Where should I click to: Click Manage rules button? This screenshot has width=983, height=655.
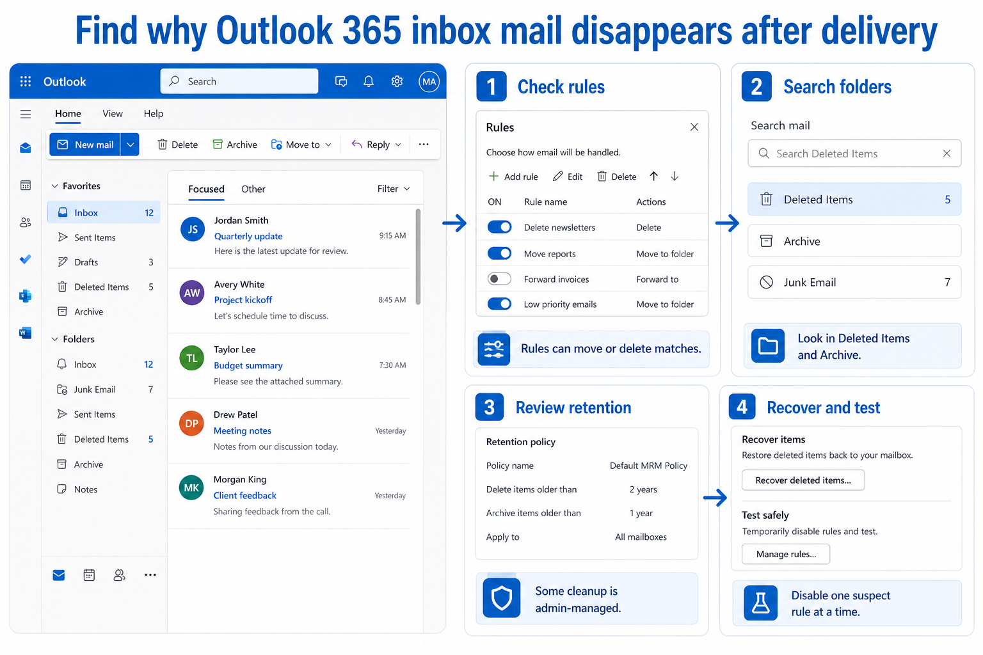coord(786,554)
